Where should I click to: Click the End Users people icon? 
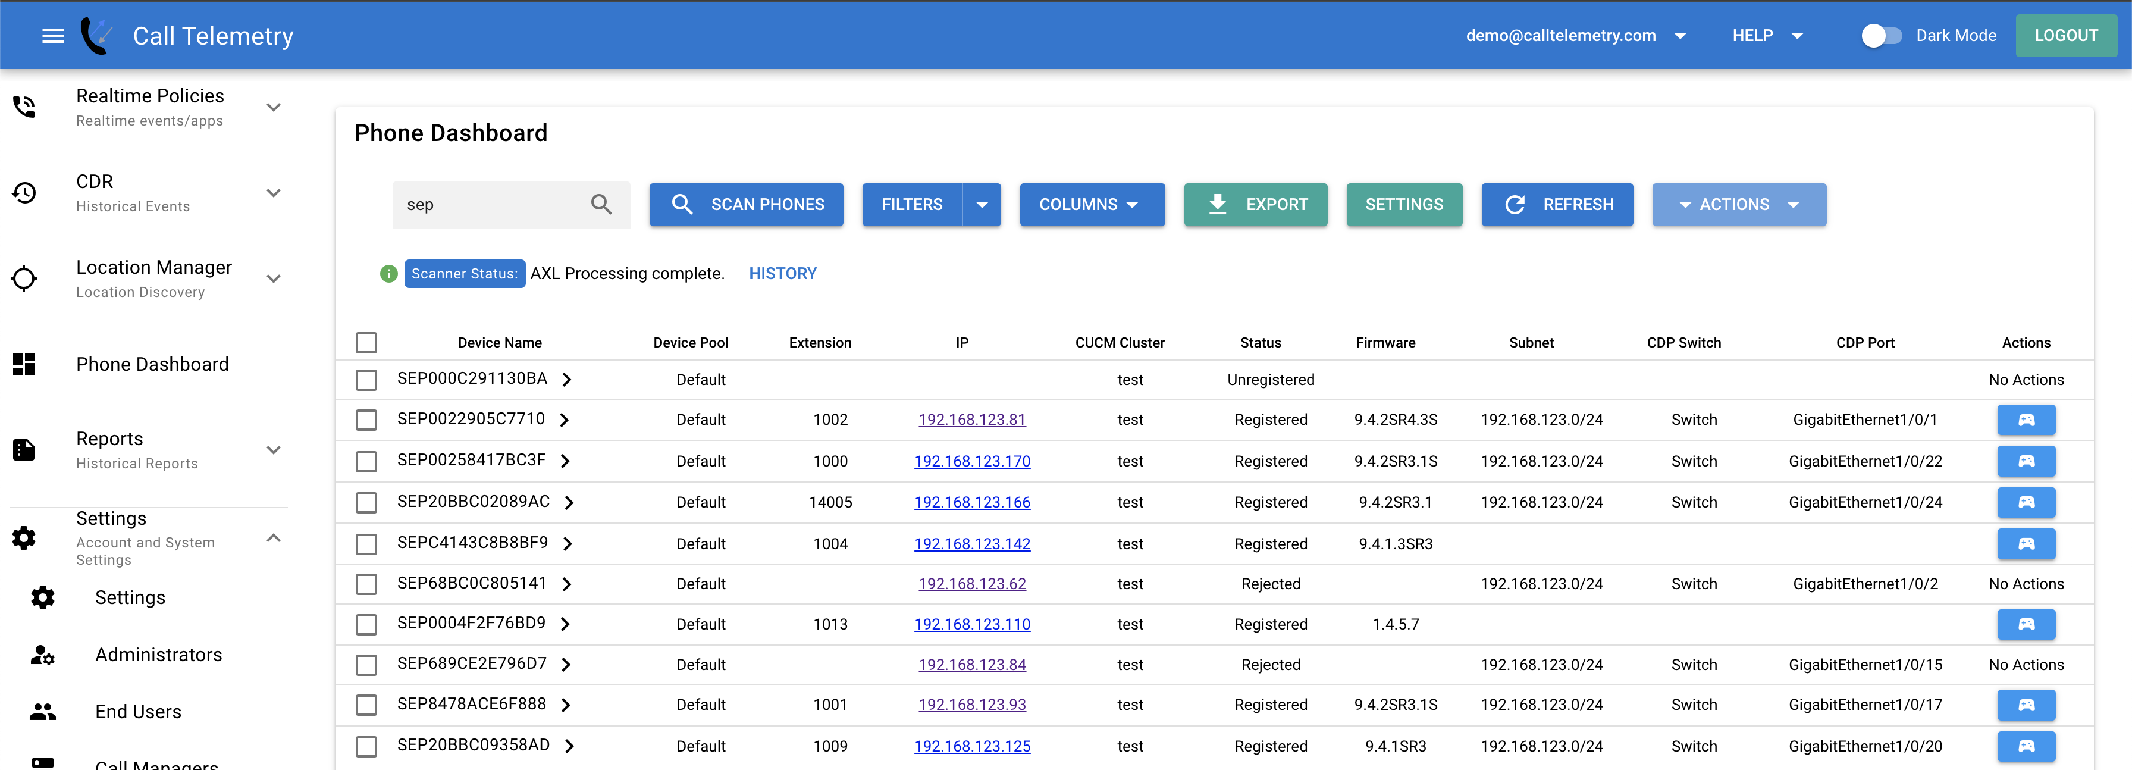(43, 712)
